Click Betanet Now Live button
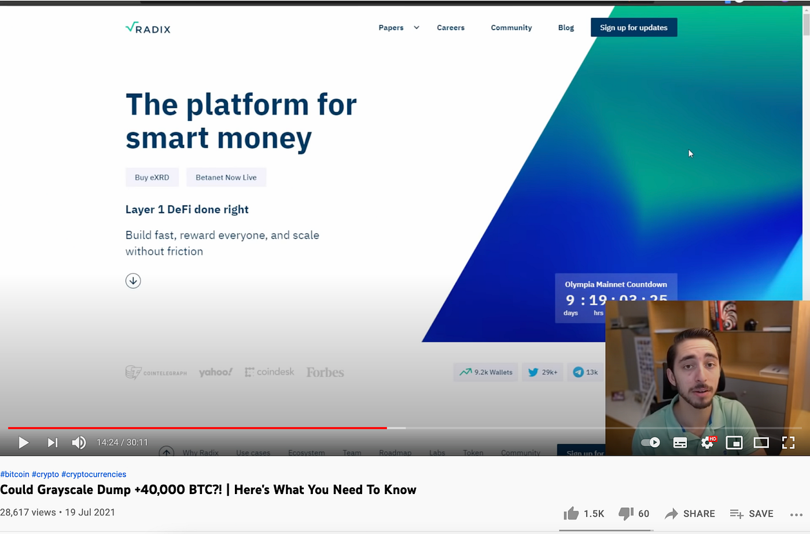The image size is (810, 534). (226, 177)
